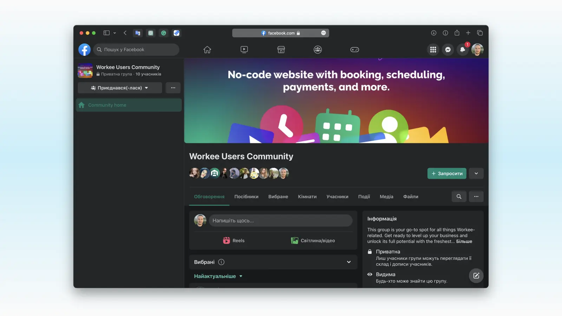Click the '10 учасників' member count text
Image resolution: width=562 pixels, height=316 pixels.
coord(149,74)
